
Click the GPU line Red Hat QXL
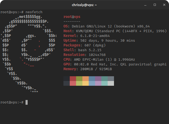coord(115,64)
